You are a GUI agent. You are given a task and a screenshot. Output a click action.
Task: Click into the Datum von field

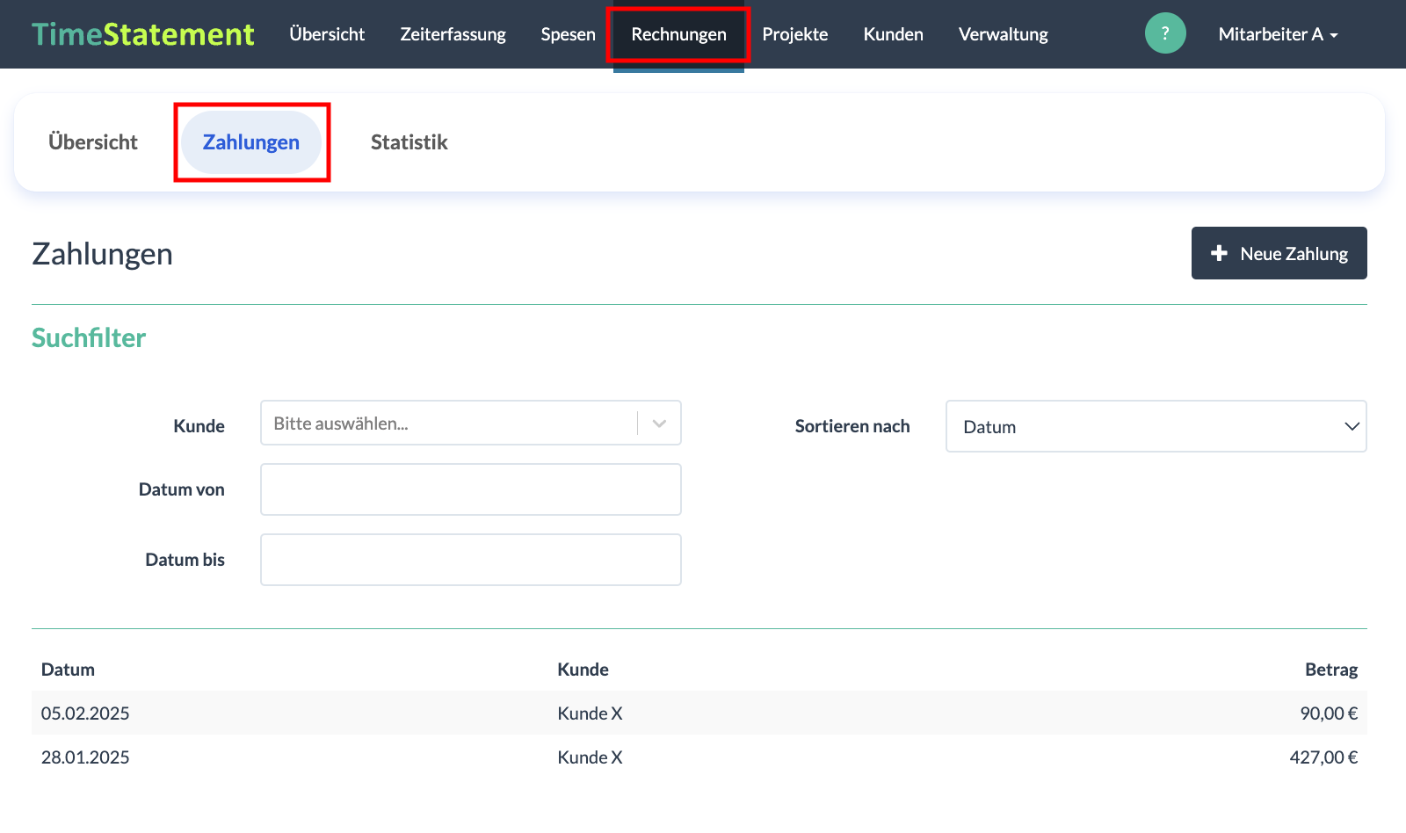click(x=470, y=489)
